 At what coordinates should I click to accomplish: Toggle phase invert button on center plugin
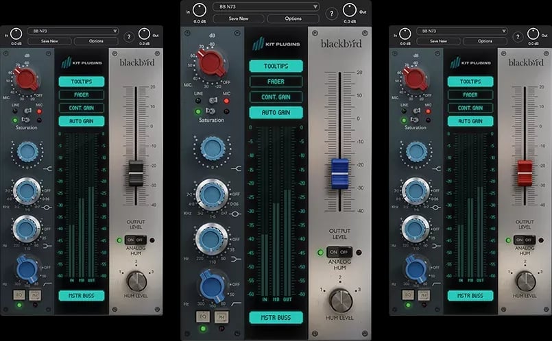tap(221, 317)
